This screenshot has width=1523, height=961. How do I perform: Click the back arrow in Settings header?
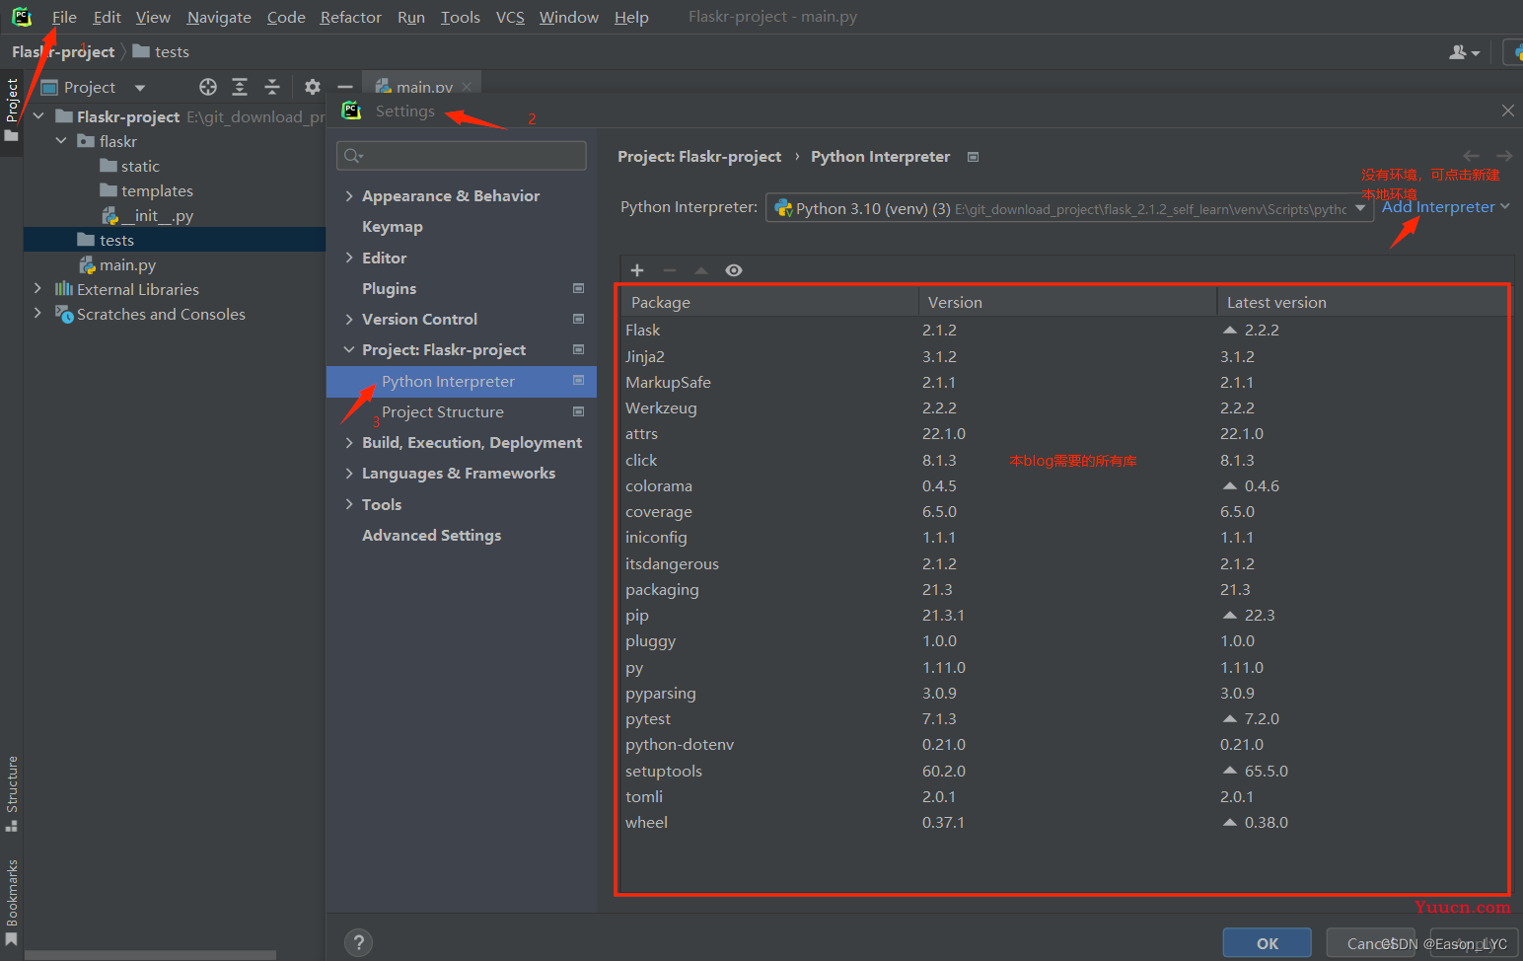click(x=1472, y=156)
